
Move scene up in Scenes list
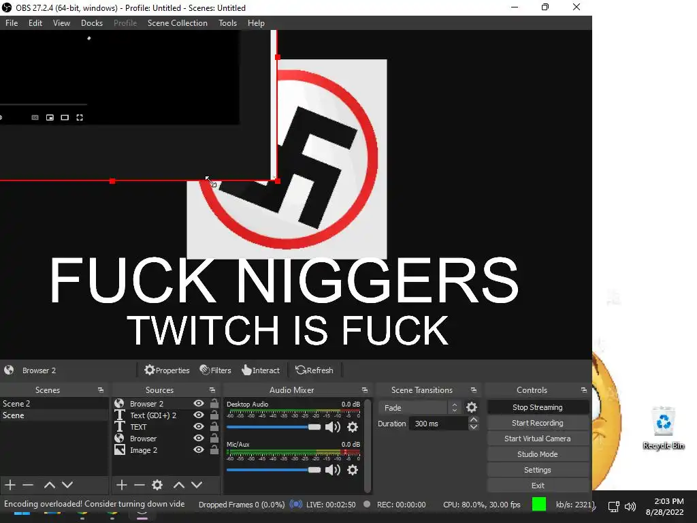[49, 485]
